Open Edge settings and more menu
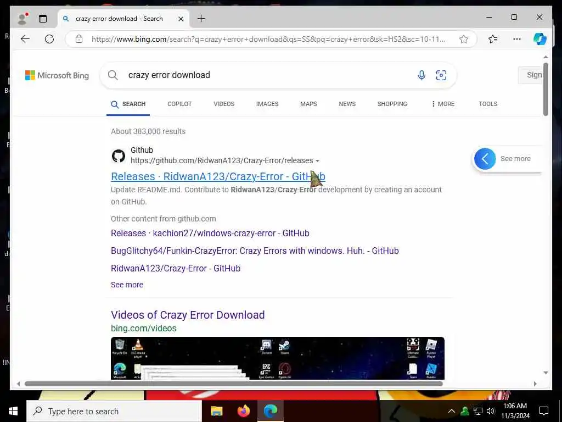562x422 pixels. [517, 39]
